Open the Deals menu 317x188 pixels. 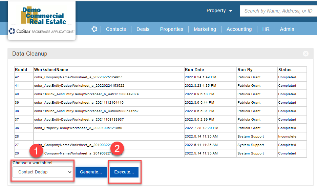click(x=143, y=29)
